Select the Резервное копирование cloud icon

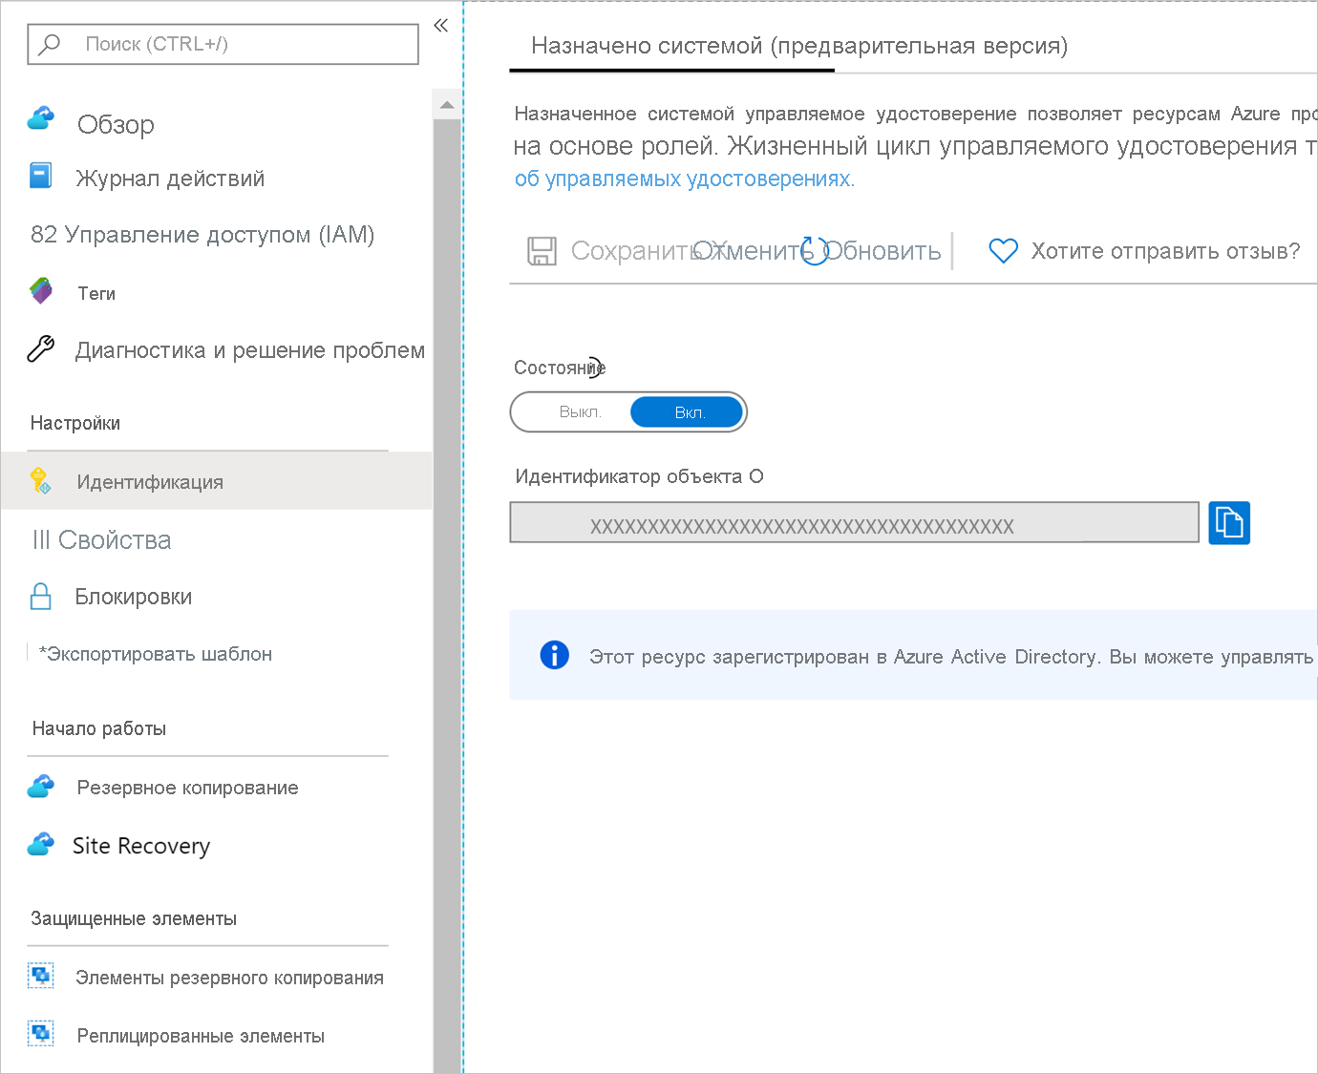pos(40,787)
